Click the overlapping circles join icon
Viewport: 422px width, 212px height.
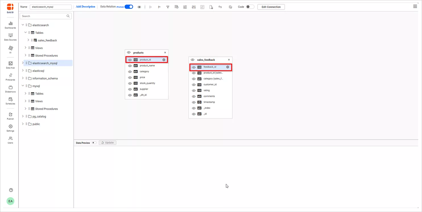[x=139, y=7]
